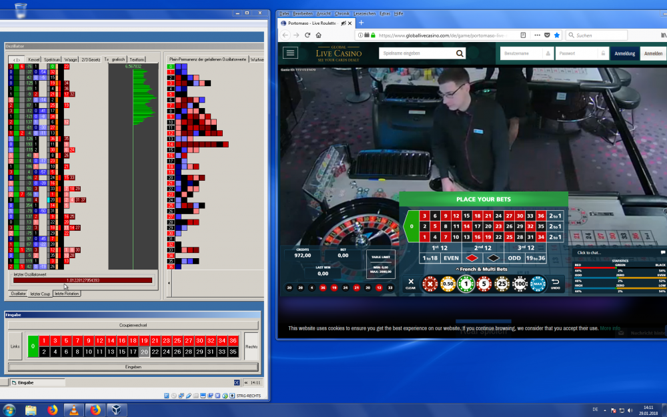Click the Windows Start orb

click(x=9, y=410)
